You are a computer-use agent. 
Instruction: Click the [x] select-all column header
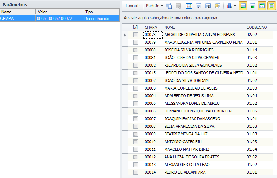click(x=135, y=27)
